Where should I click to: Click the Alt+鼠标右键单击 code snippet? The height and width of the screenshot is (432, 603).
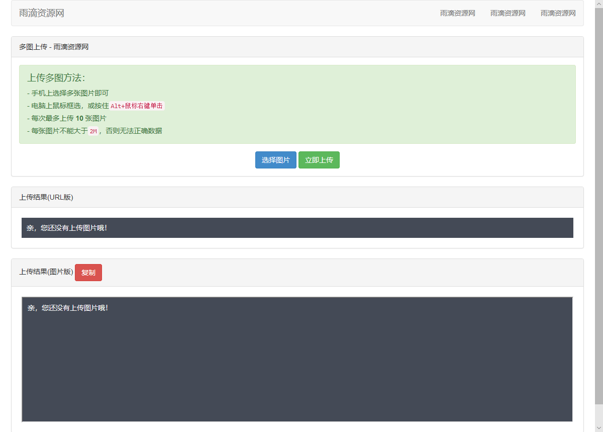click(136, 106)
